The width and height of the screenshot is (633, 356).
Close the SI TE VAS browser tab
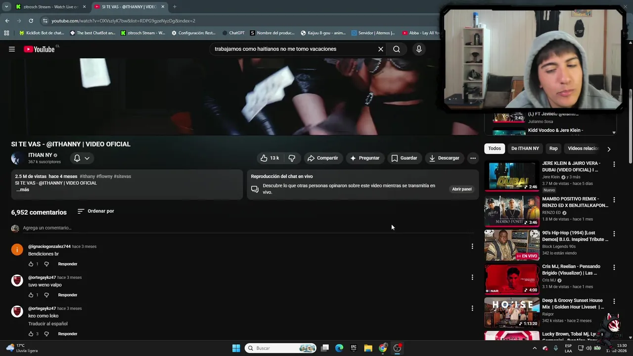(163, 7)
